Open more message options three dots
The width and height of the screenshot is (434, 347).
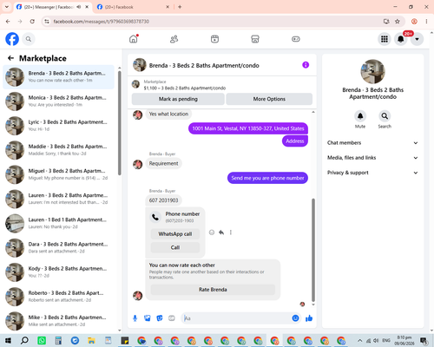coord(231,232)
